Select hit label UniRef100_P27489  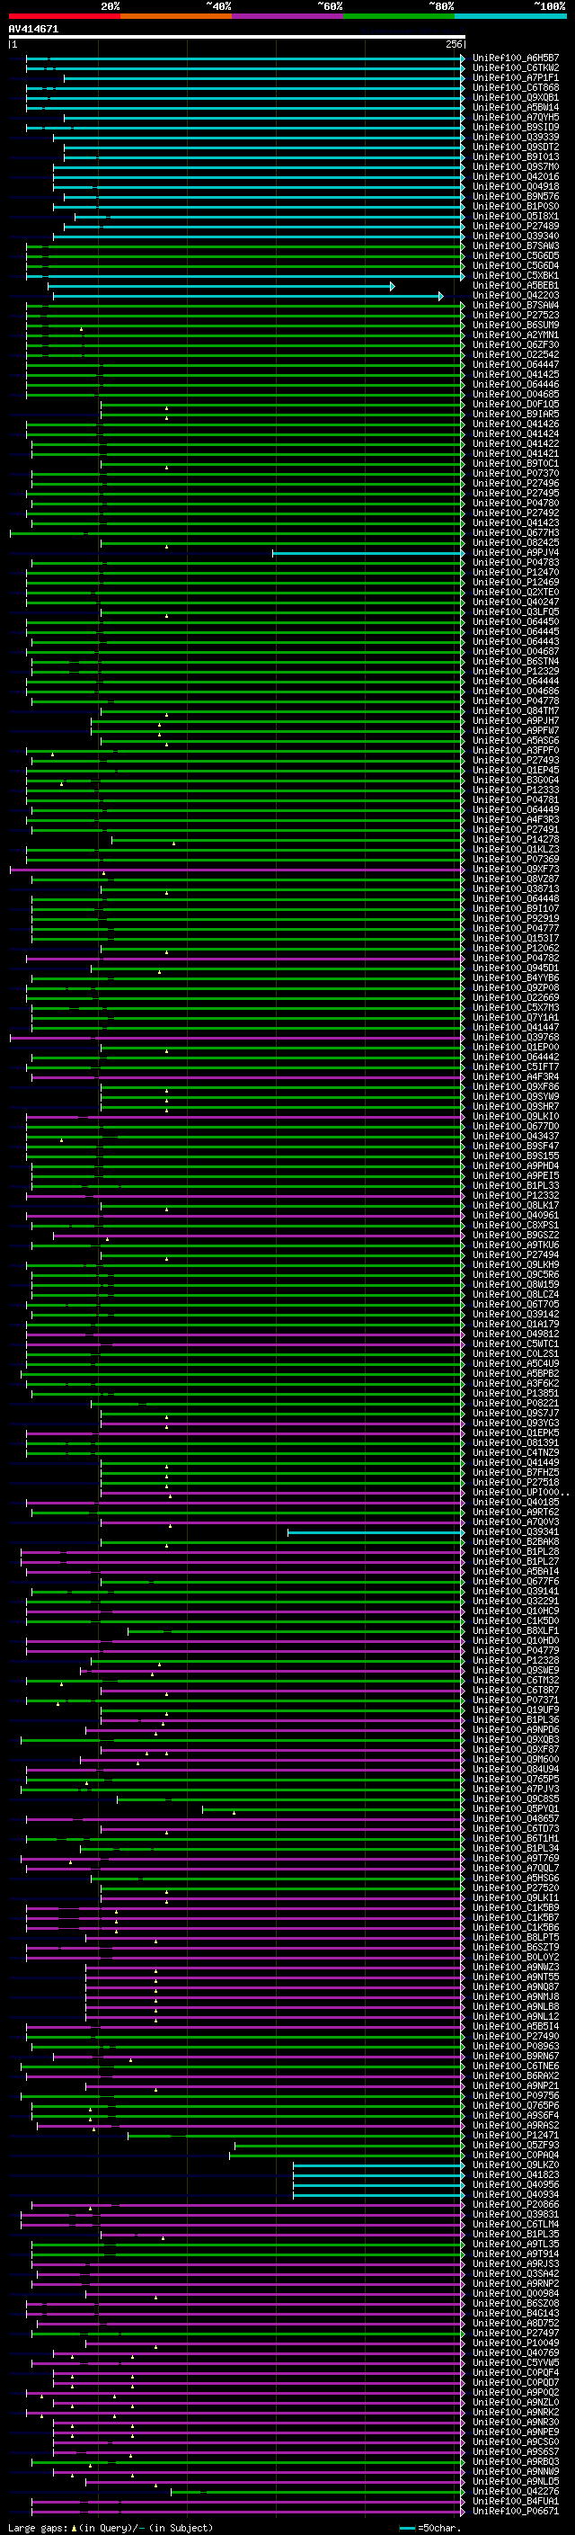coord(516,227)
